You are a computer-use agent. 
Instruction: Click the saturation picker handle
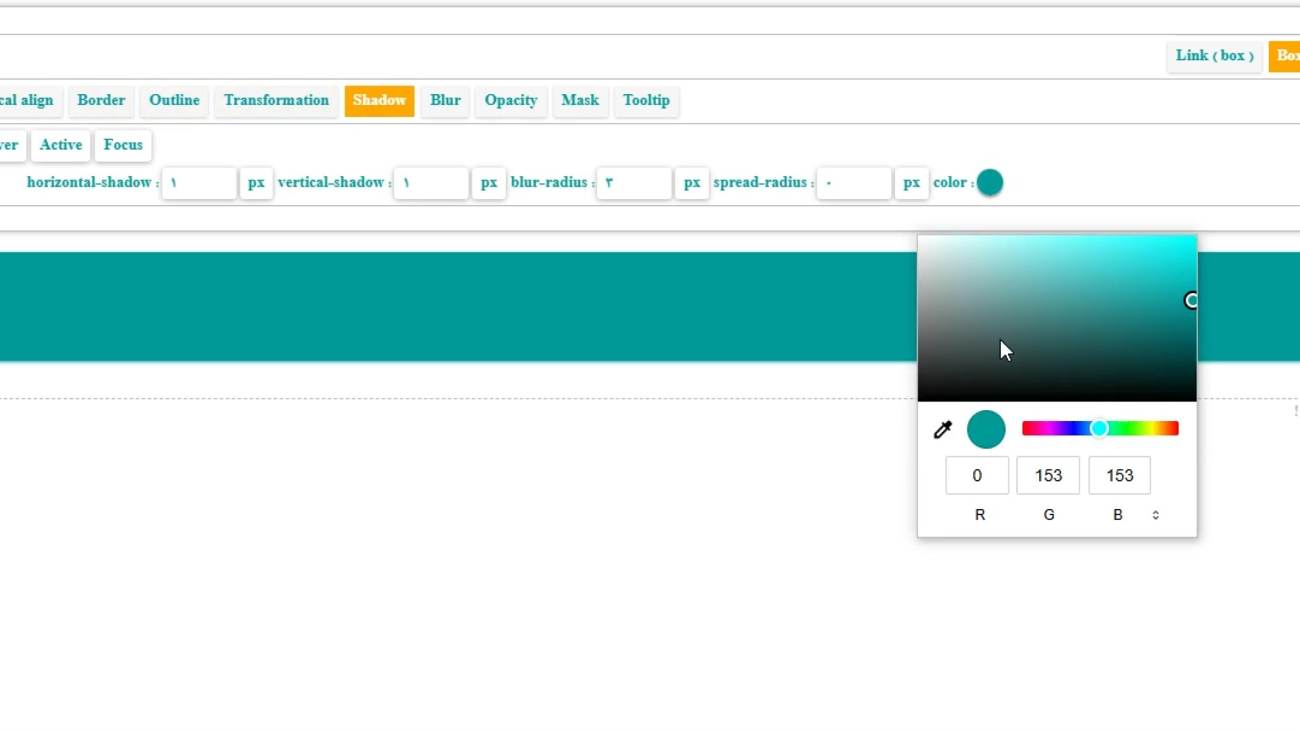(1191, 301)
